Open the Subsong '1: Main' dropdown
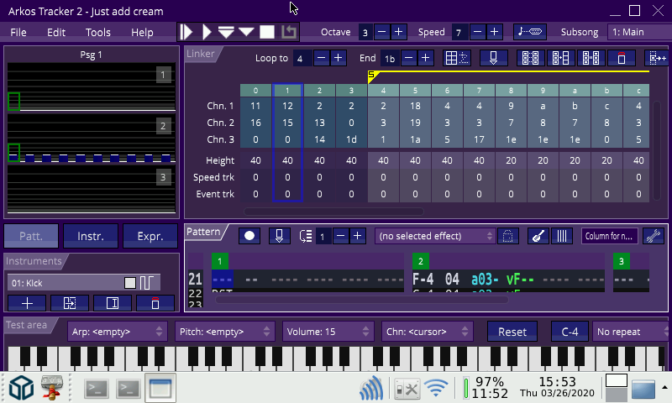The width and height of the screenshot is (672, 403). [x=638, y=32]
